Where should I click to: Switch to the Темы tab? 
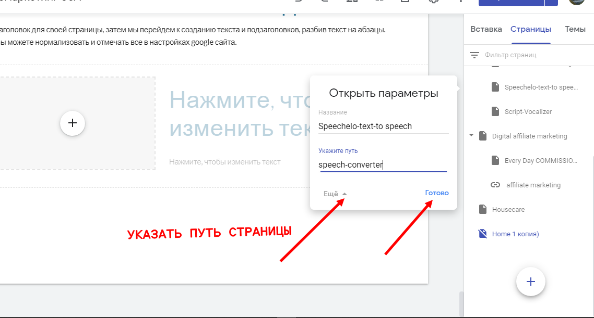coord(575,29)
